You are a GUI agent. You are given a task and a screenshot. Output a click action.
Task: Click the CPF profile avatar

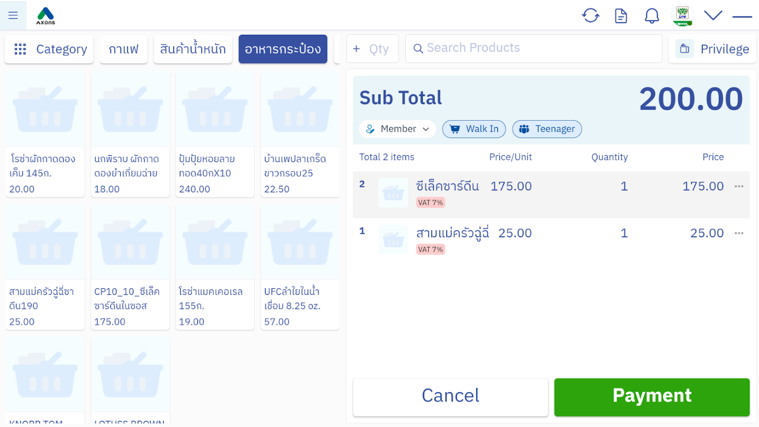click(x=683, y=15)
